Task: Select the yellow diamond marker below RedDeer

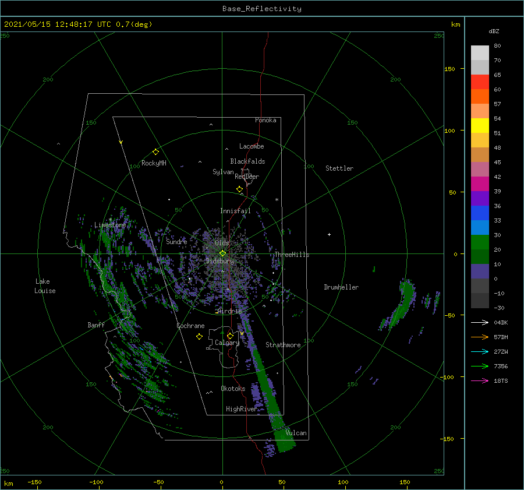Action: click(x=239, y=189)
